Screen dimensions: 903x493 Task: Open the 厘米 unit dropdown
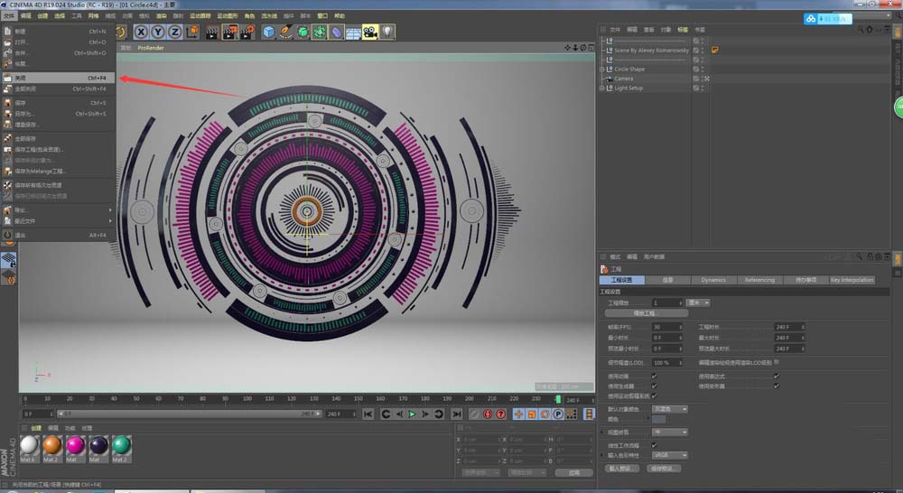point(698,302)
